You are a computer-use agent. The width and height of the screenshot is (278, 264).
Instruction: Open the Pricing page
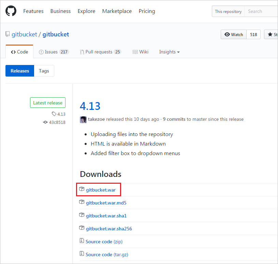pos(147,11)
